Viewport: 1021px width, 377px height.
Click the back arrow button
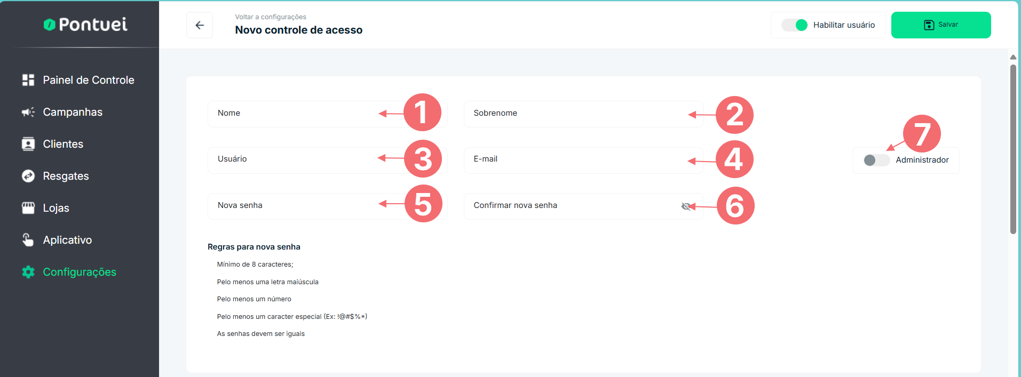(x=200, y=25)
